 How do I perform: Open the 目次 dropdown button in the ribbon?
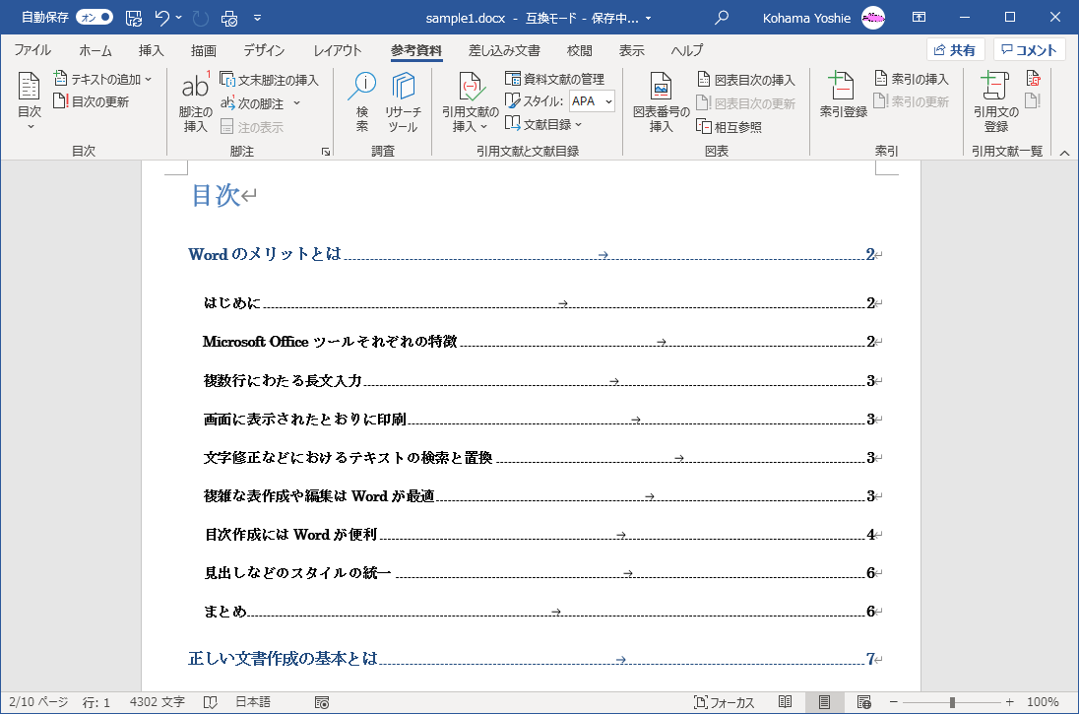pos(30,100)
